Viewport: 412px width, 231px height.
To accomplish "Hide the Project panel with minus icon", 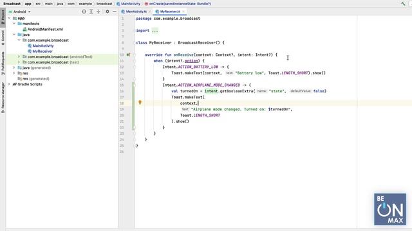I will (115, 12).
